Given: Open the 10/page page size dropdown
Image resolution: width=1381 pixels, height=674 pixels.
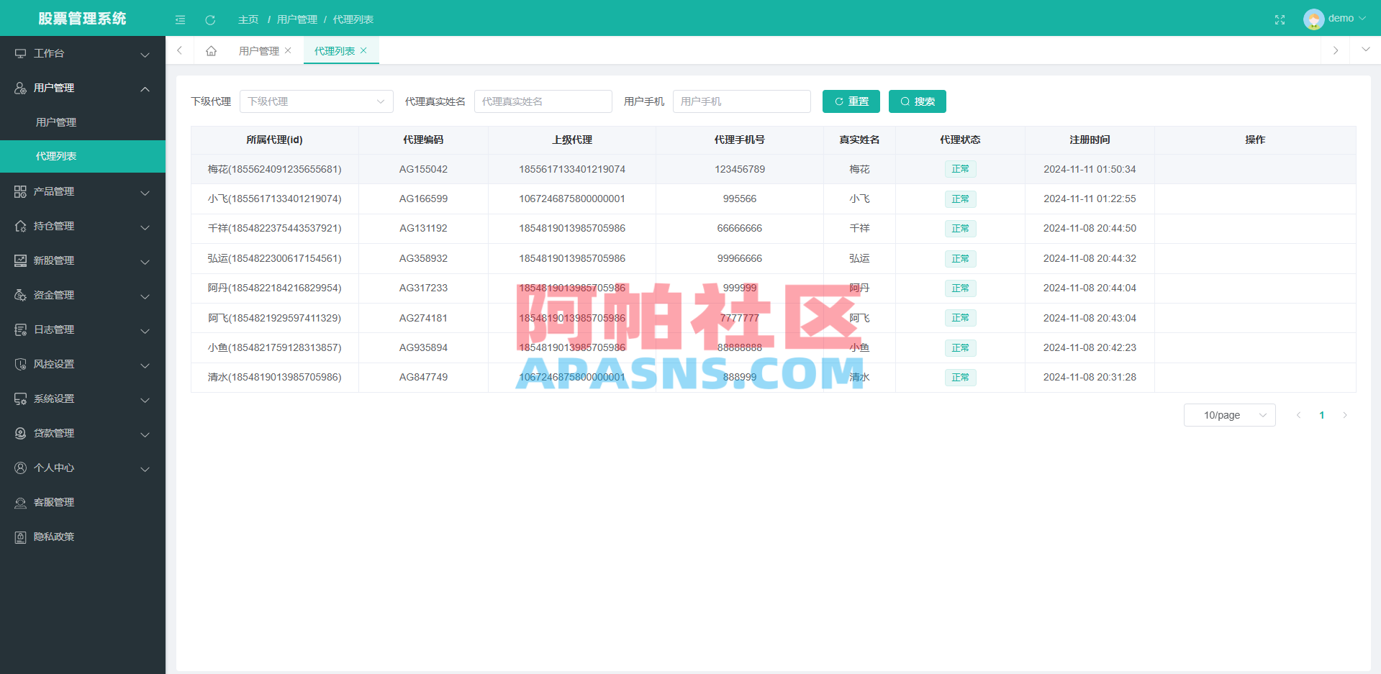Looking at the screenshot, I should coord(1229,415).
